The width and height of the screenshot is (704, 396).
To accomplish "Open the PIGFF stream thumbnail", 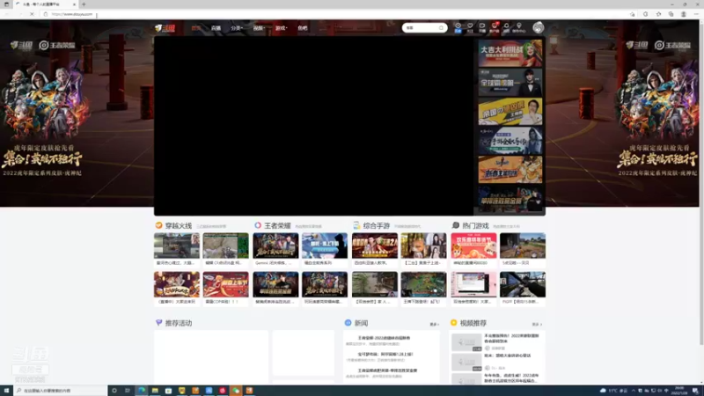I will point(523,284).
